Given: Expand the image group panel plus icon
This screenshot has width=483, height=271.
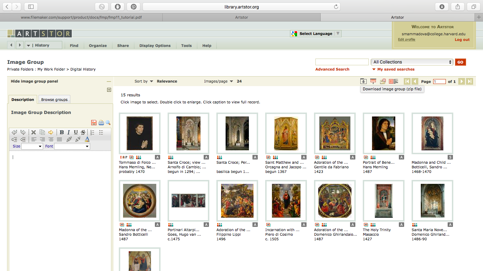Looking at the screenshot, I should [109, 90].
